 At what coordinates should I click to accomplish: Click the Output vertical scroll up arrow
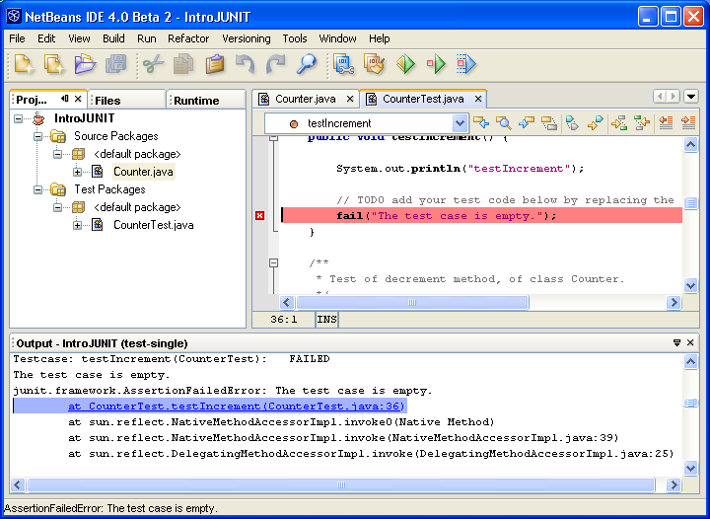[690, 362]
